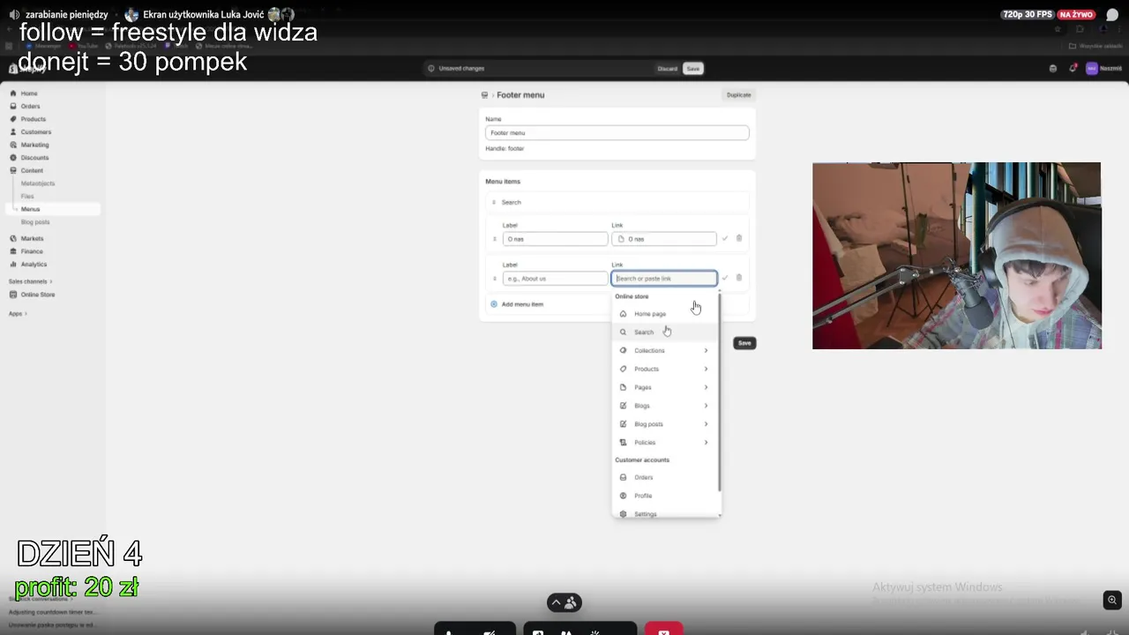Click the empty Label field with About us placeholder
The height and width of the screenshot is (635, 1129).
[x=555, y=279]
